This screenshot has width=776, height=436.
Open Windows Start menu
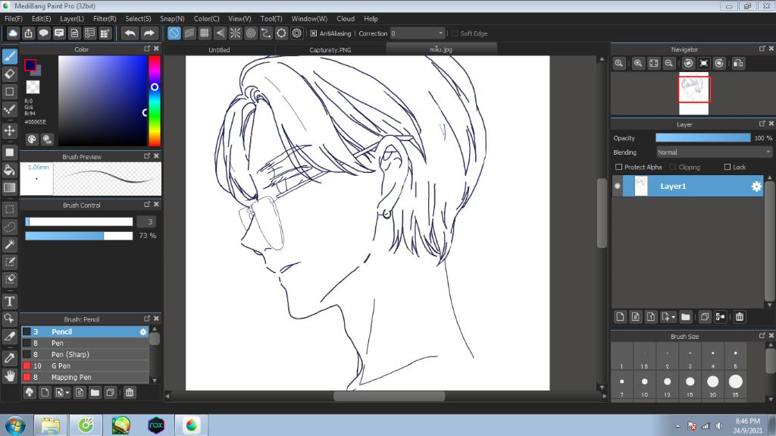tap(15, 425)
